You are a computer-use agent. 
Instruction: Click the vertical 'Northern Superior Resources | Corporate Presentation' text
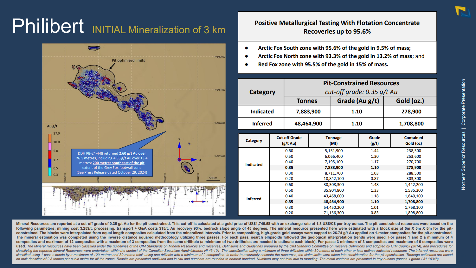(x=463, y=135)
